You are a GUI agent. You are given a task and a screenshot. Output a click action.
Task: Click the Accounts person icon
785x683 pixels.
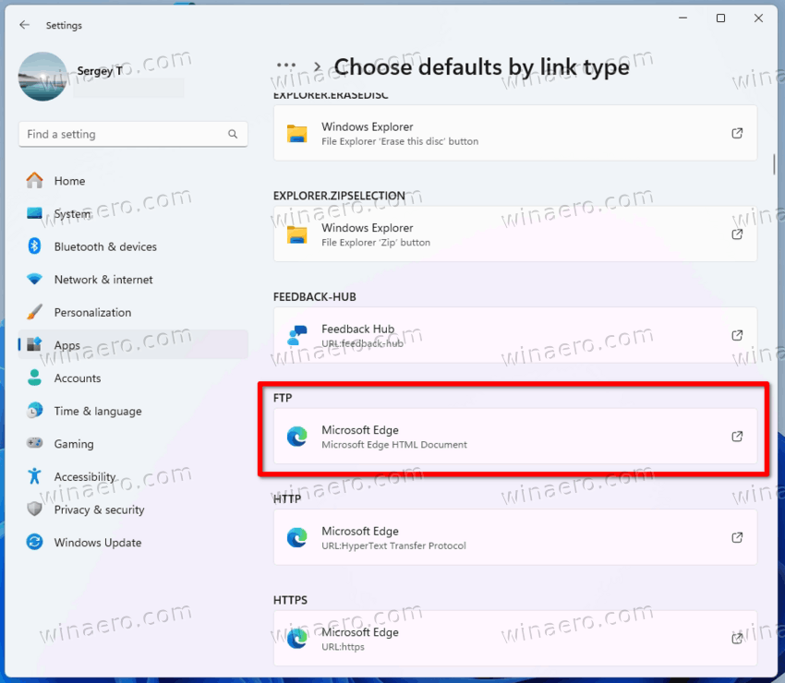pos(34,377)
